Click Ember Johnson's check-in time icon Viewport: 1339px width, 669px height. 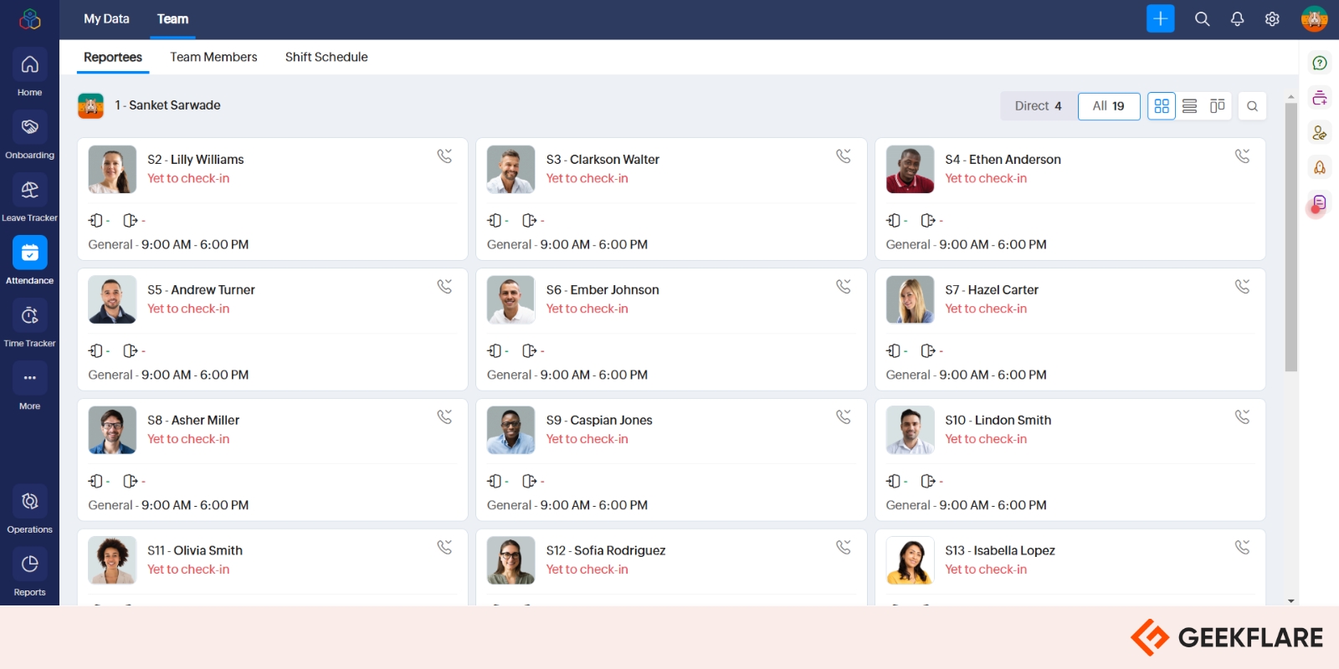[x=495, y=350]
